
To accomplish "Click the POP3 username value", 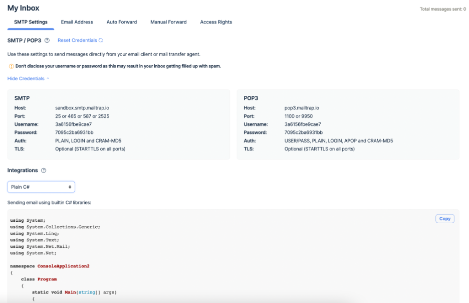I will pyautogui.click(x=303, y=124).
